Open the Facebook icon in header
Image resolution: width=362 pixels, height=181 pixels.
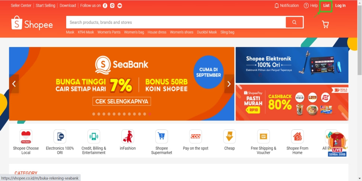105,6
